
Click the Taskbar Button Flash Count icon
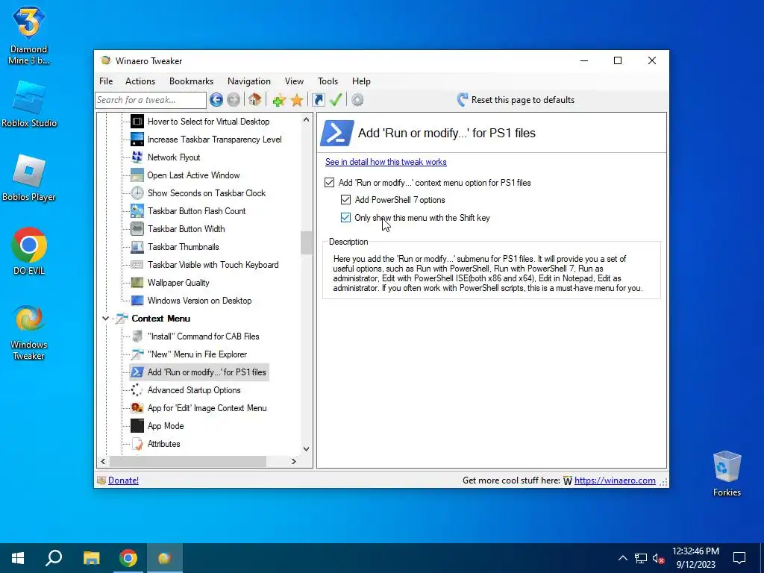137,211
